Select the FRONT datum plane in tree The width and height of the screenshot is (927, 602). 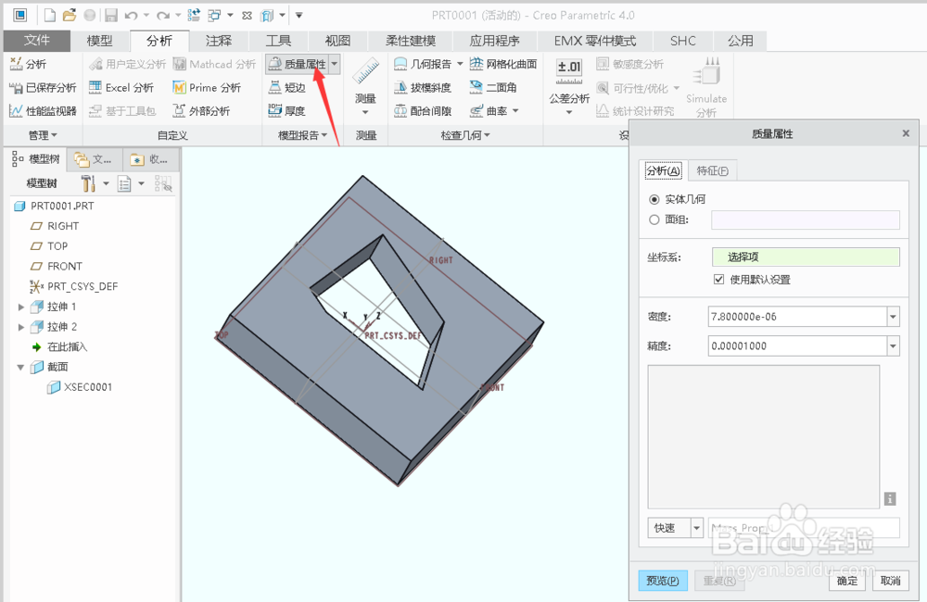pyautogui.click(x=57, y=267)
